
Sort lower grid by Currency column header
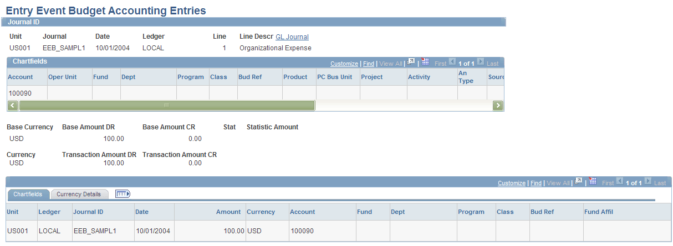(x=261, y=212)
